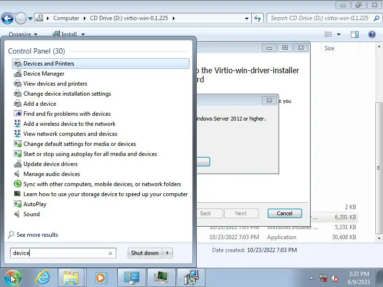The image size is (383, 287).
Task: Open Find and fix problems with devices
Action: point(67,114)
